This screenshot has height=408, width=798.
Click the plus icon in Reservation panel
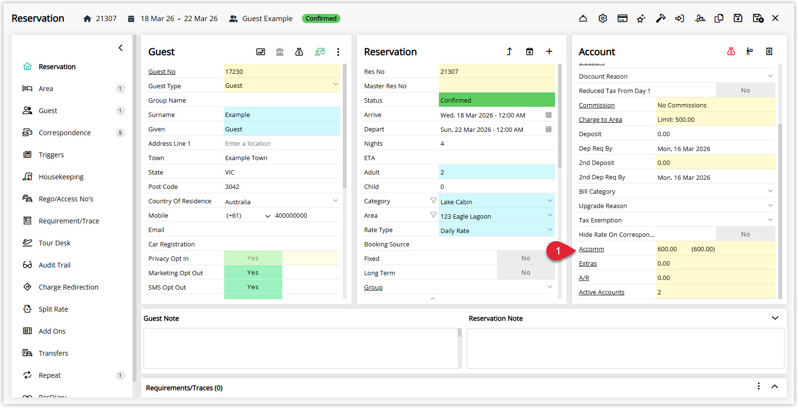549,51
